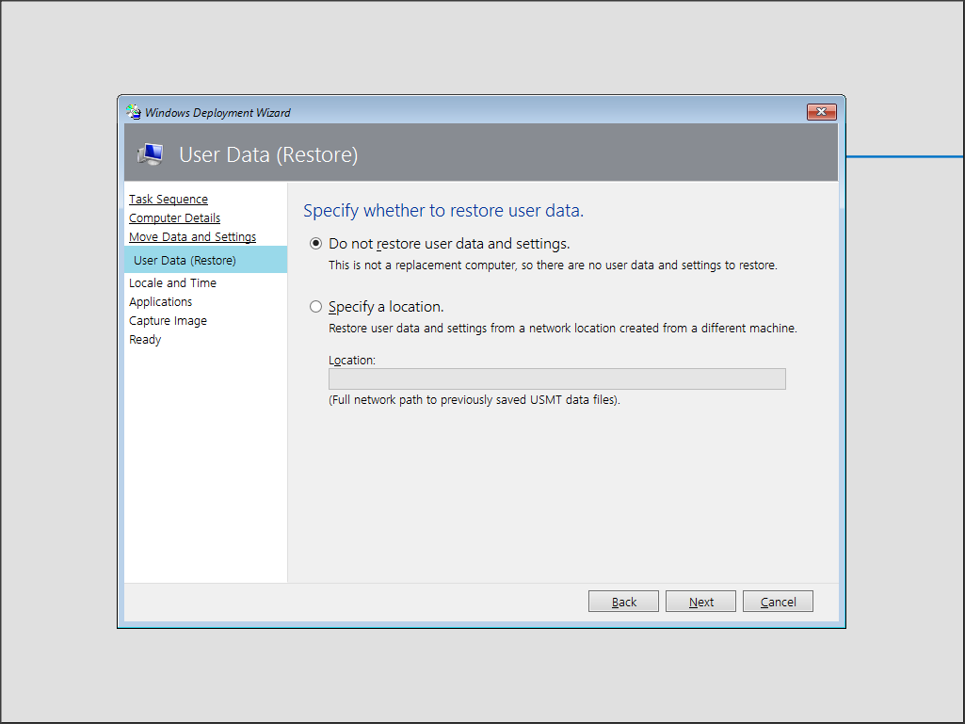Choose the 'Specify a location' radio option
Screen dimensions: 965x724
tap(316, 307)
